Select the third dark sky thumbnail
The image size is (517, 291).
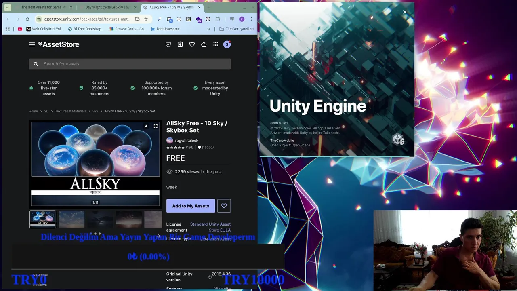100,219
